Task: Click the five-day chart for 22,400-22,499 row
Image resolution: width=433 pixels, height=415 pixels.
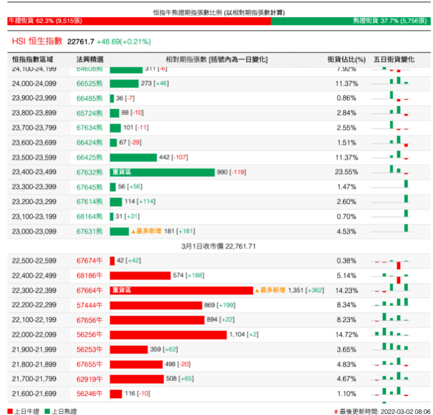Action: tap(390, 278)
